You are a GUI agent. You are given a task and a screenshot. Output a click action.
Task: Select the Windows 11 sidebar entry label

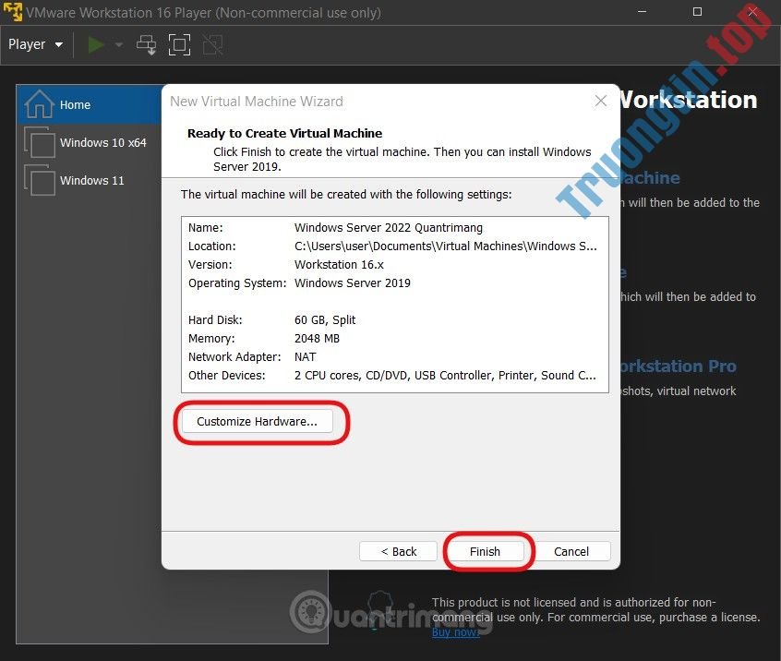click(x=97, y=180)
